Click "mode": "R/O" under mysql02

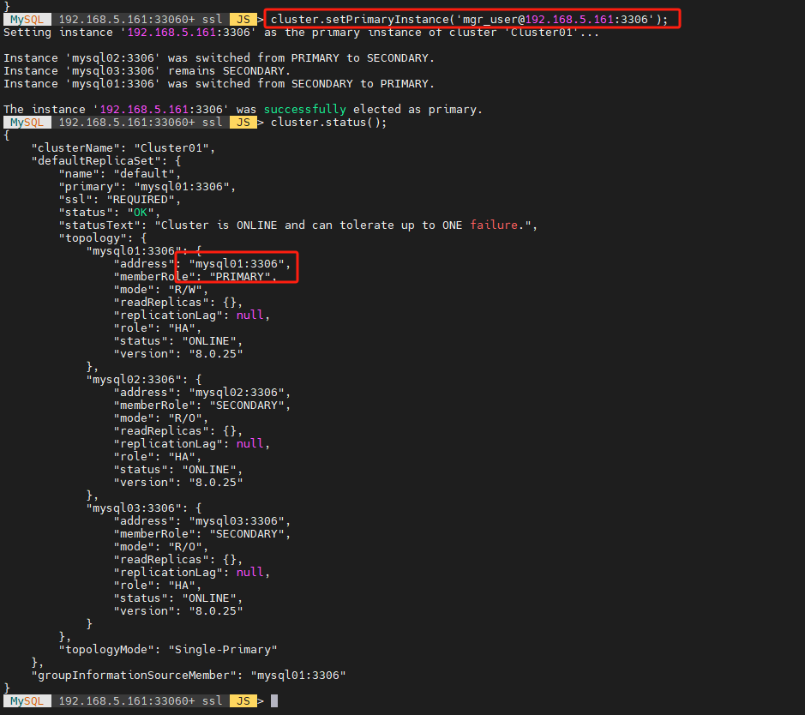point(161,418)
